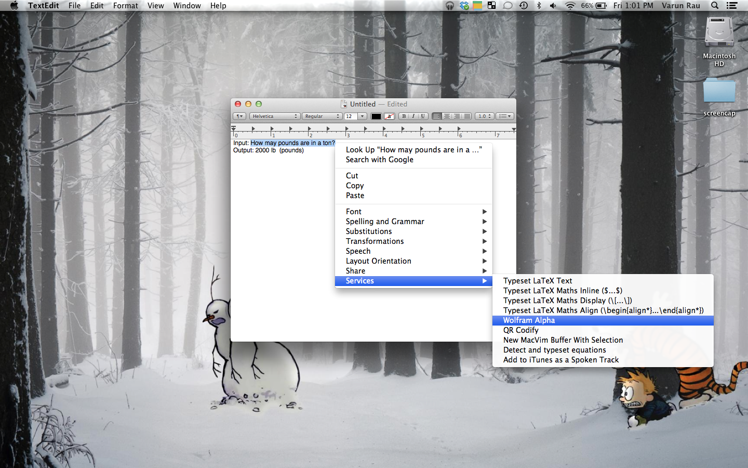Viewport: 748px width, 468px height.
Task: Choose Look Up "How may pounds are in a …"
Action: [413, 150]
